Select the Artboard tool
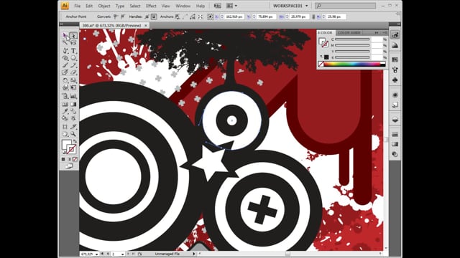 65,127
